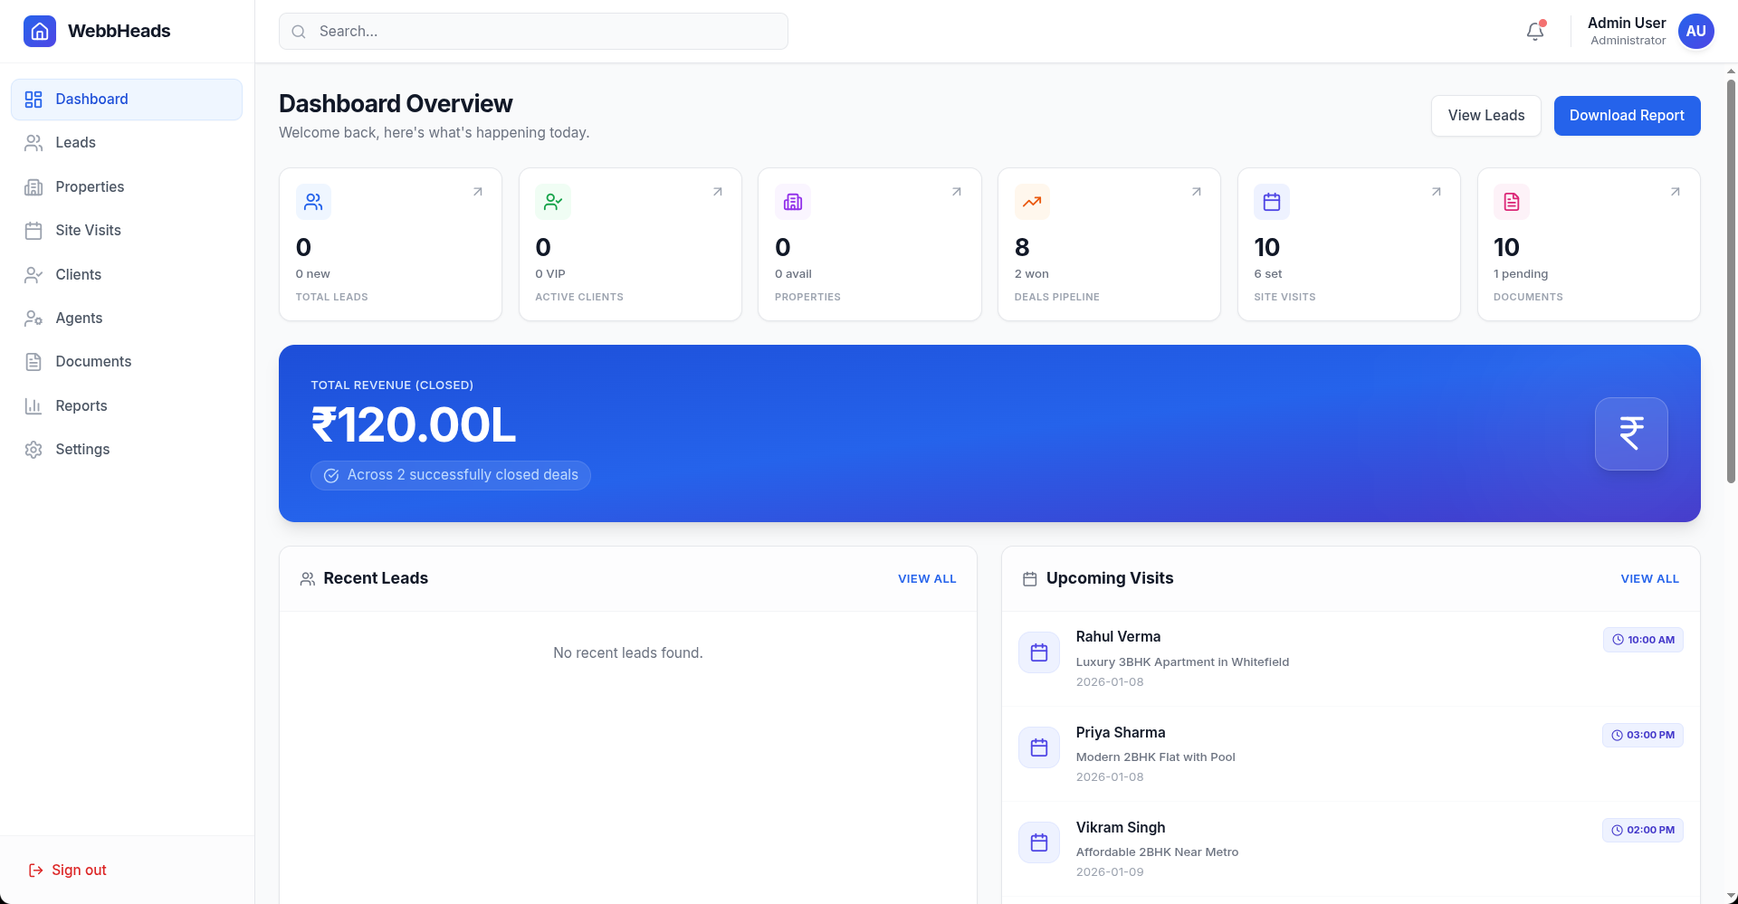Screen dimensions: 1738x904
Task: Open the Total Leads card arrow icon
Action: [x=478, y=192]
